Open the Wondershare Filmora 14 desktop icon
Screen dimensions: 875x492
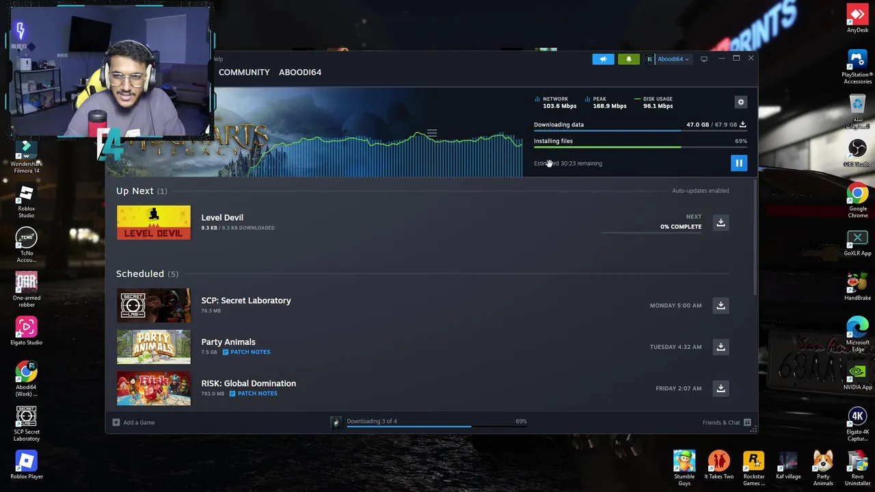(27, 156)
